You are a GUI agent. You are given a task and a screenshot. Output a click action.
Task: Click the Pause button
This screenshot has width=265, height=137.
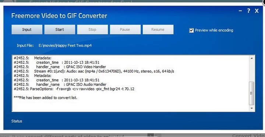coord(125,29)
